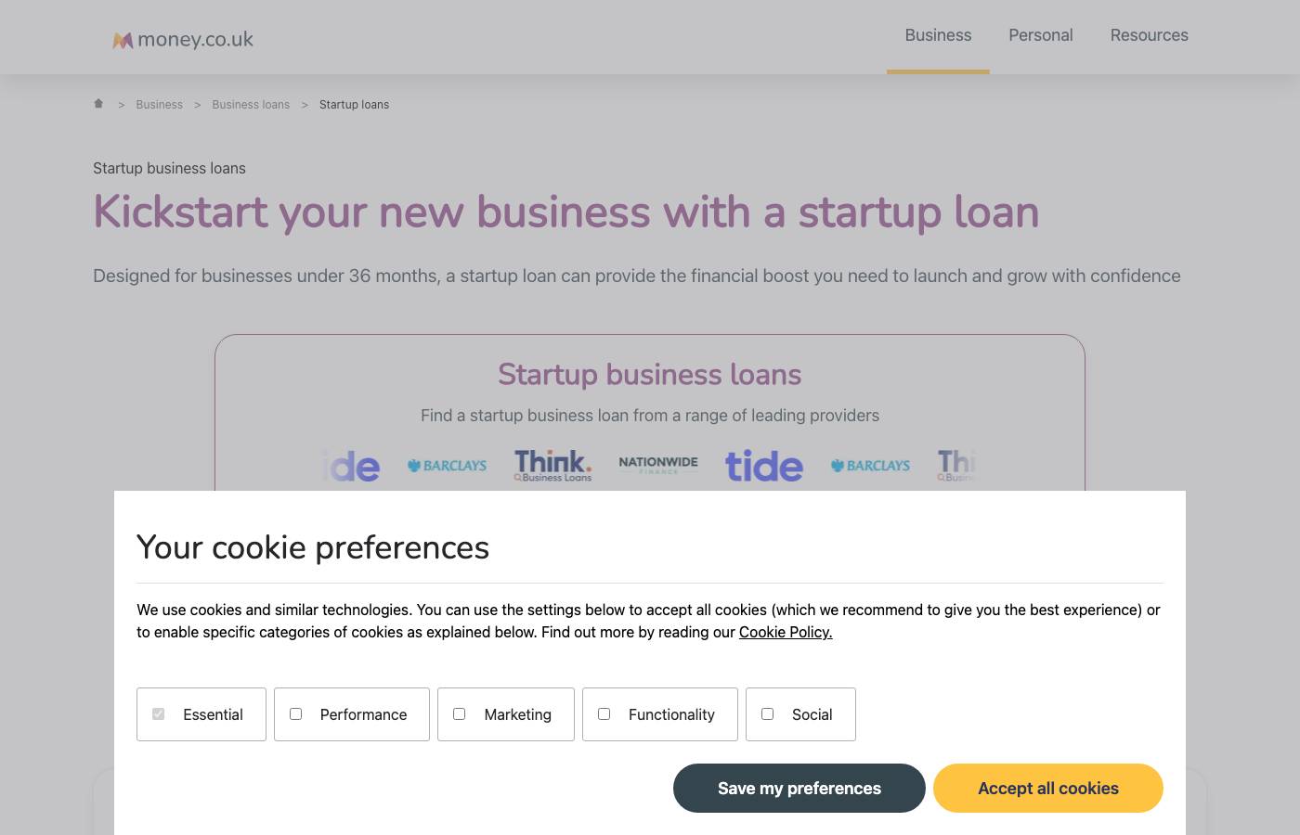Click the home icon in the breadcrumb
Viewport: 1300px width, 835px height.
pyautogui.click(x=98, y=104)
